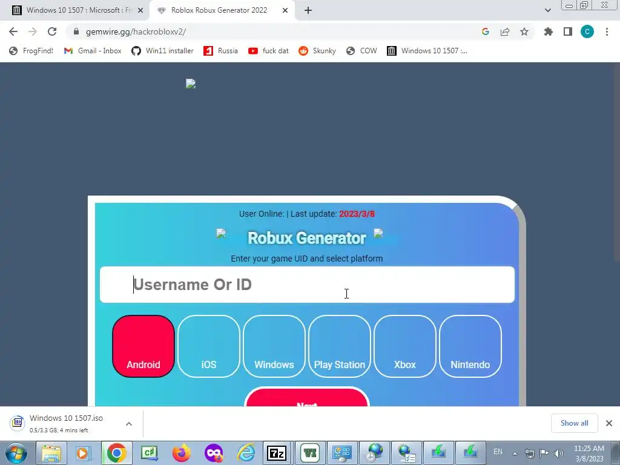Share this page using the share icon
The height and width of the screenshot is (465, 620).
505,31
